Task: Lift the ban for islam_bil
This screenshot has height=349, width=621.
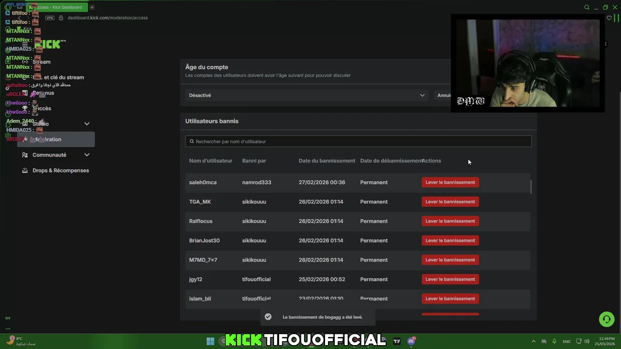Action: (450, 299)
